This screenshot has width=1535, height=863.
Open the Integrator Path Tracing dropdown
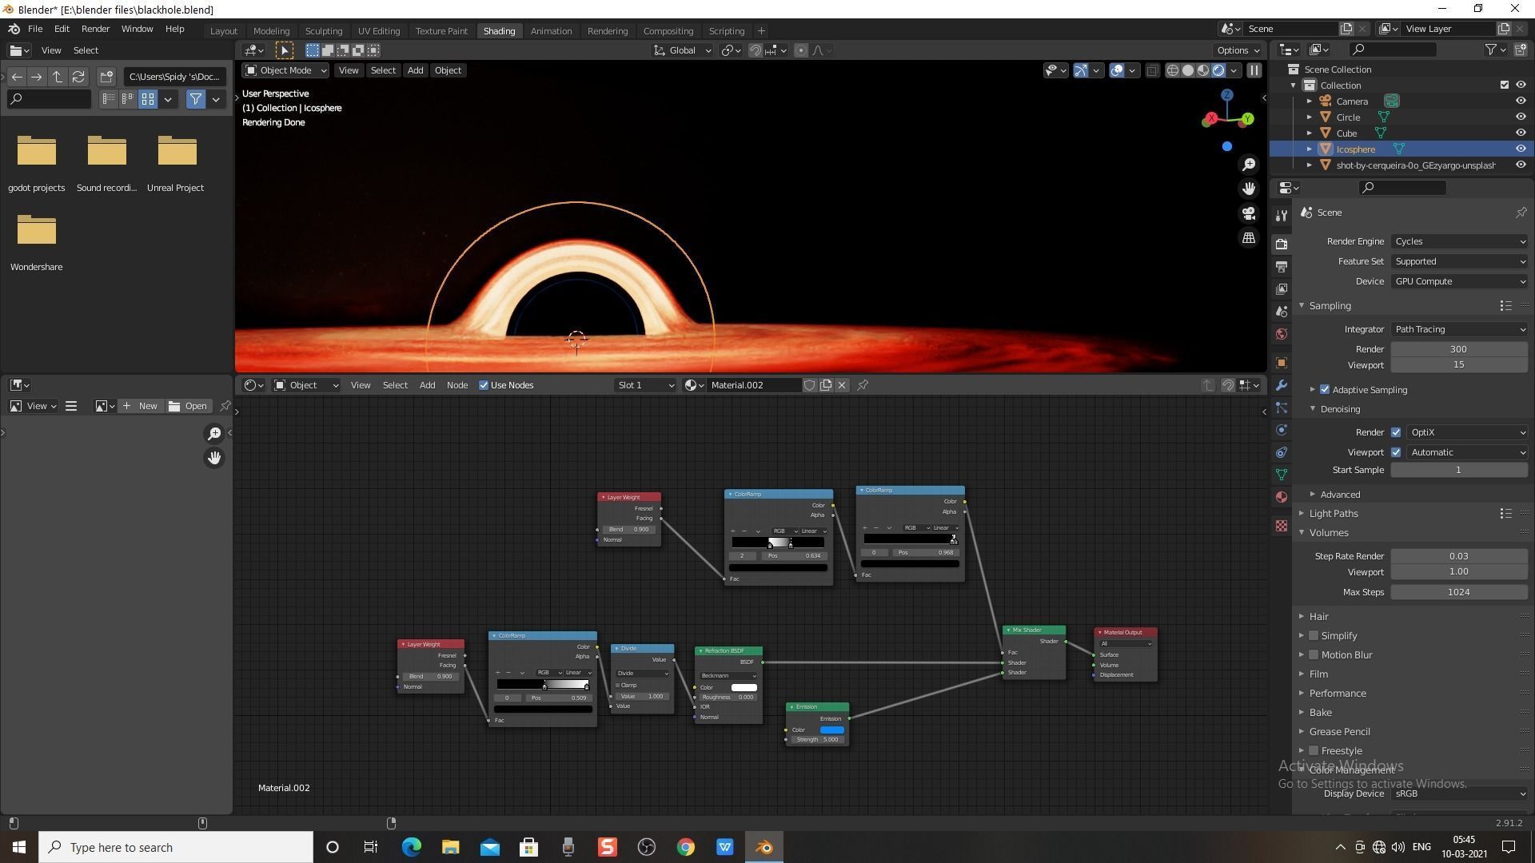point(1459,329)
